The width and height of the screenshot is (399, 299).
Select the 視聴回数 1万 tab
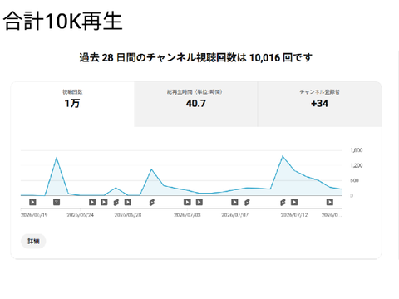point(72,104)
